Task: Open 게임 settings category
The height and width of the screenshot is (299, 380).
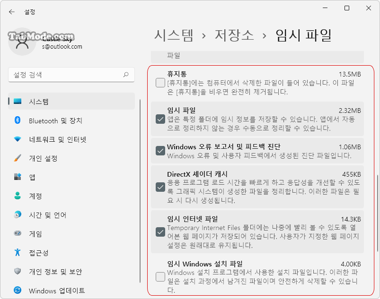Action: (x=71, y=233)
